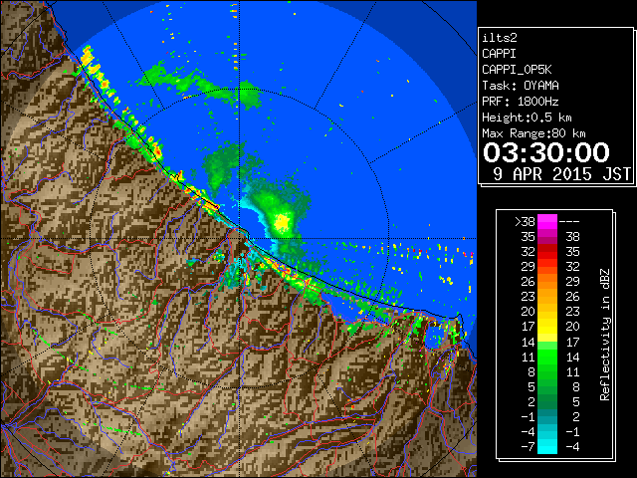This screenshot has width=637, height=478.
Task: Click the 'PRF: 1800Hz' entry
Action: tap(521, 102)
